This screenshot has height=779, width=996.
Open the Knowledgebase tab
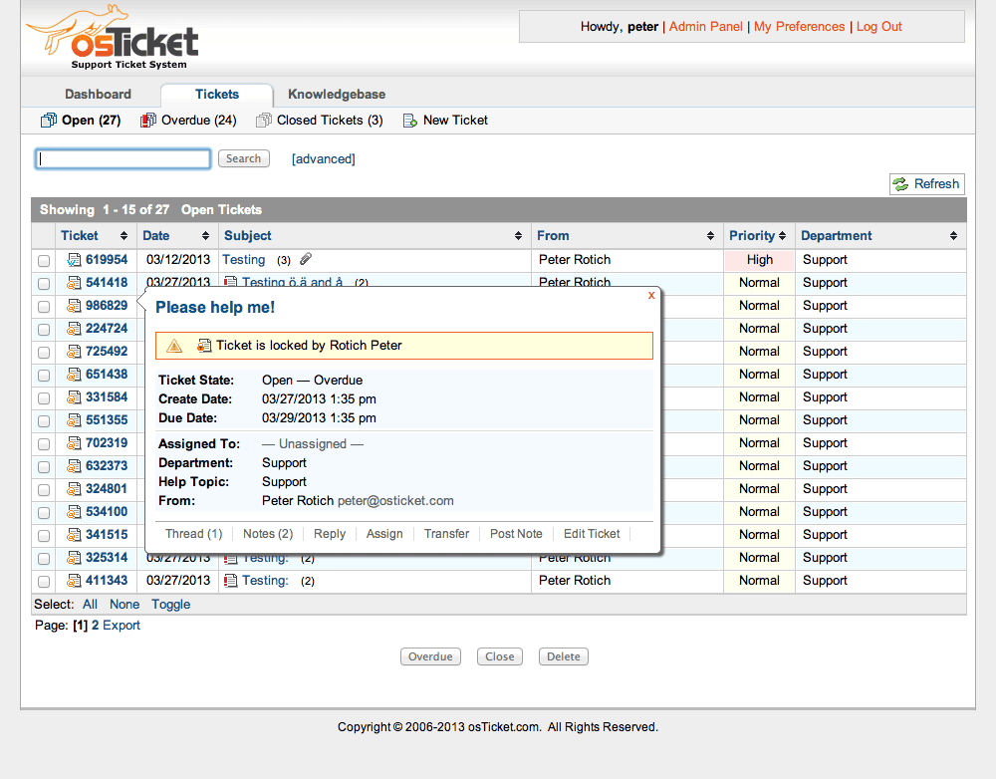tap(337, 94)
